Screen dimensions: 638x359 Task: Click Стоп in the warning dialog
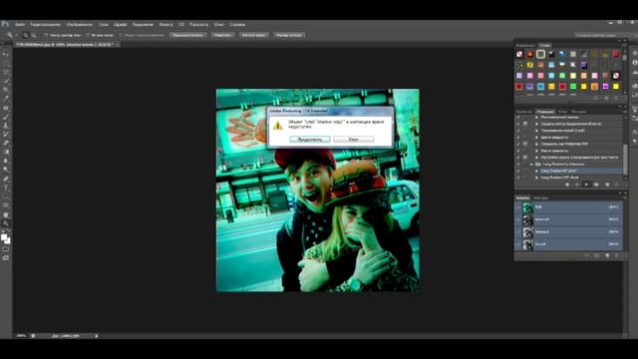[x=353, y=140]
